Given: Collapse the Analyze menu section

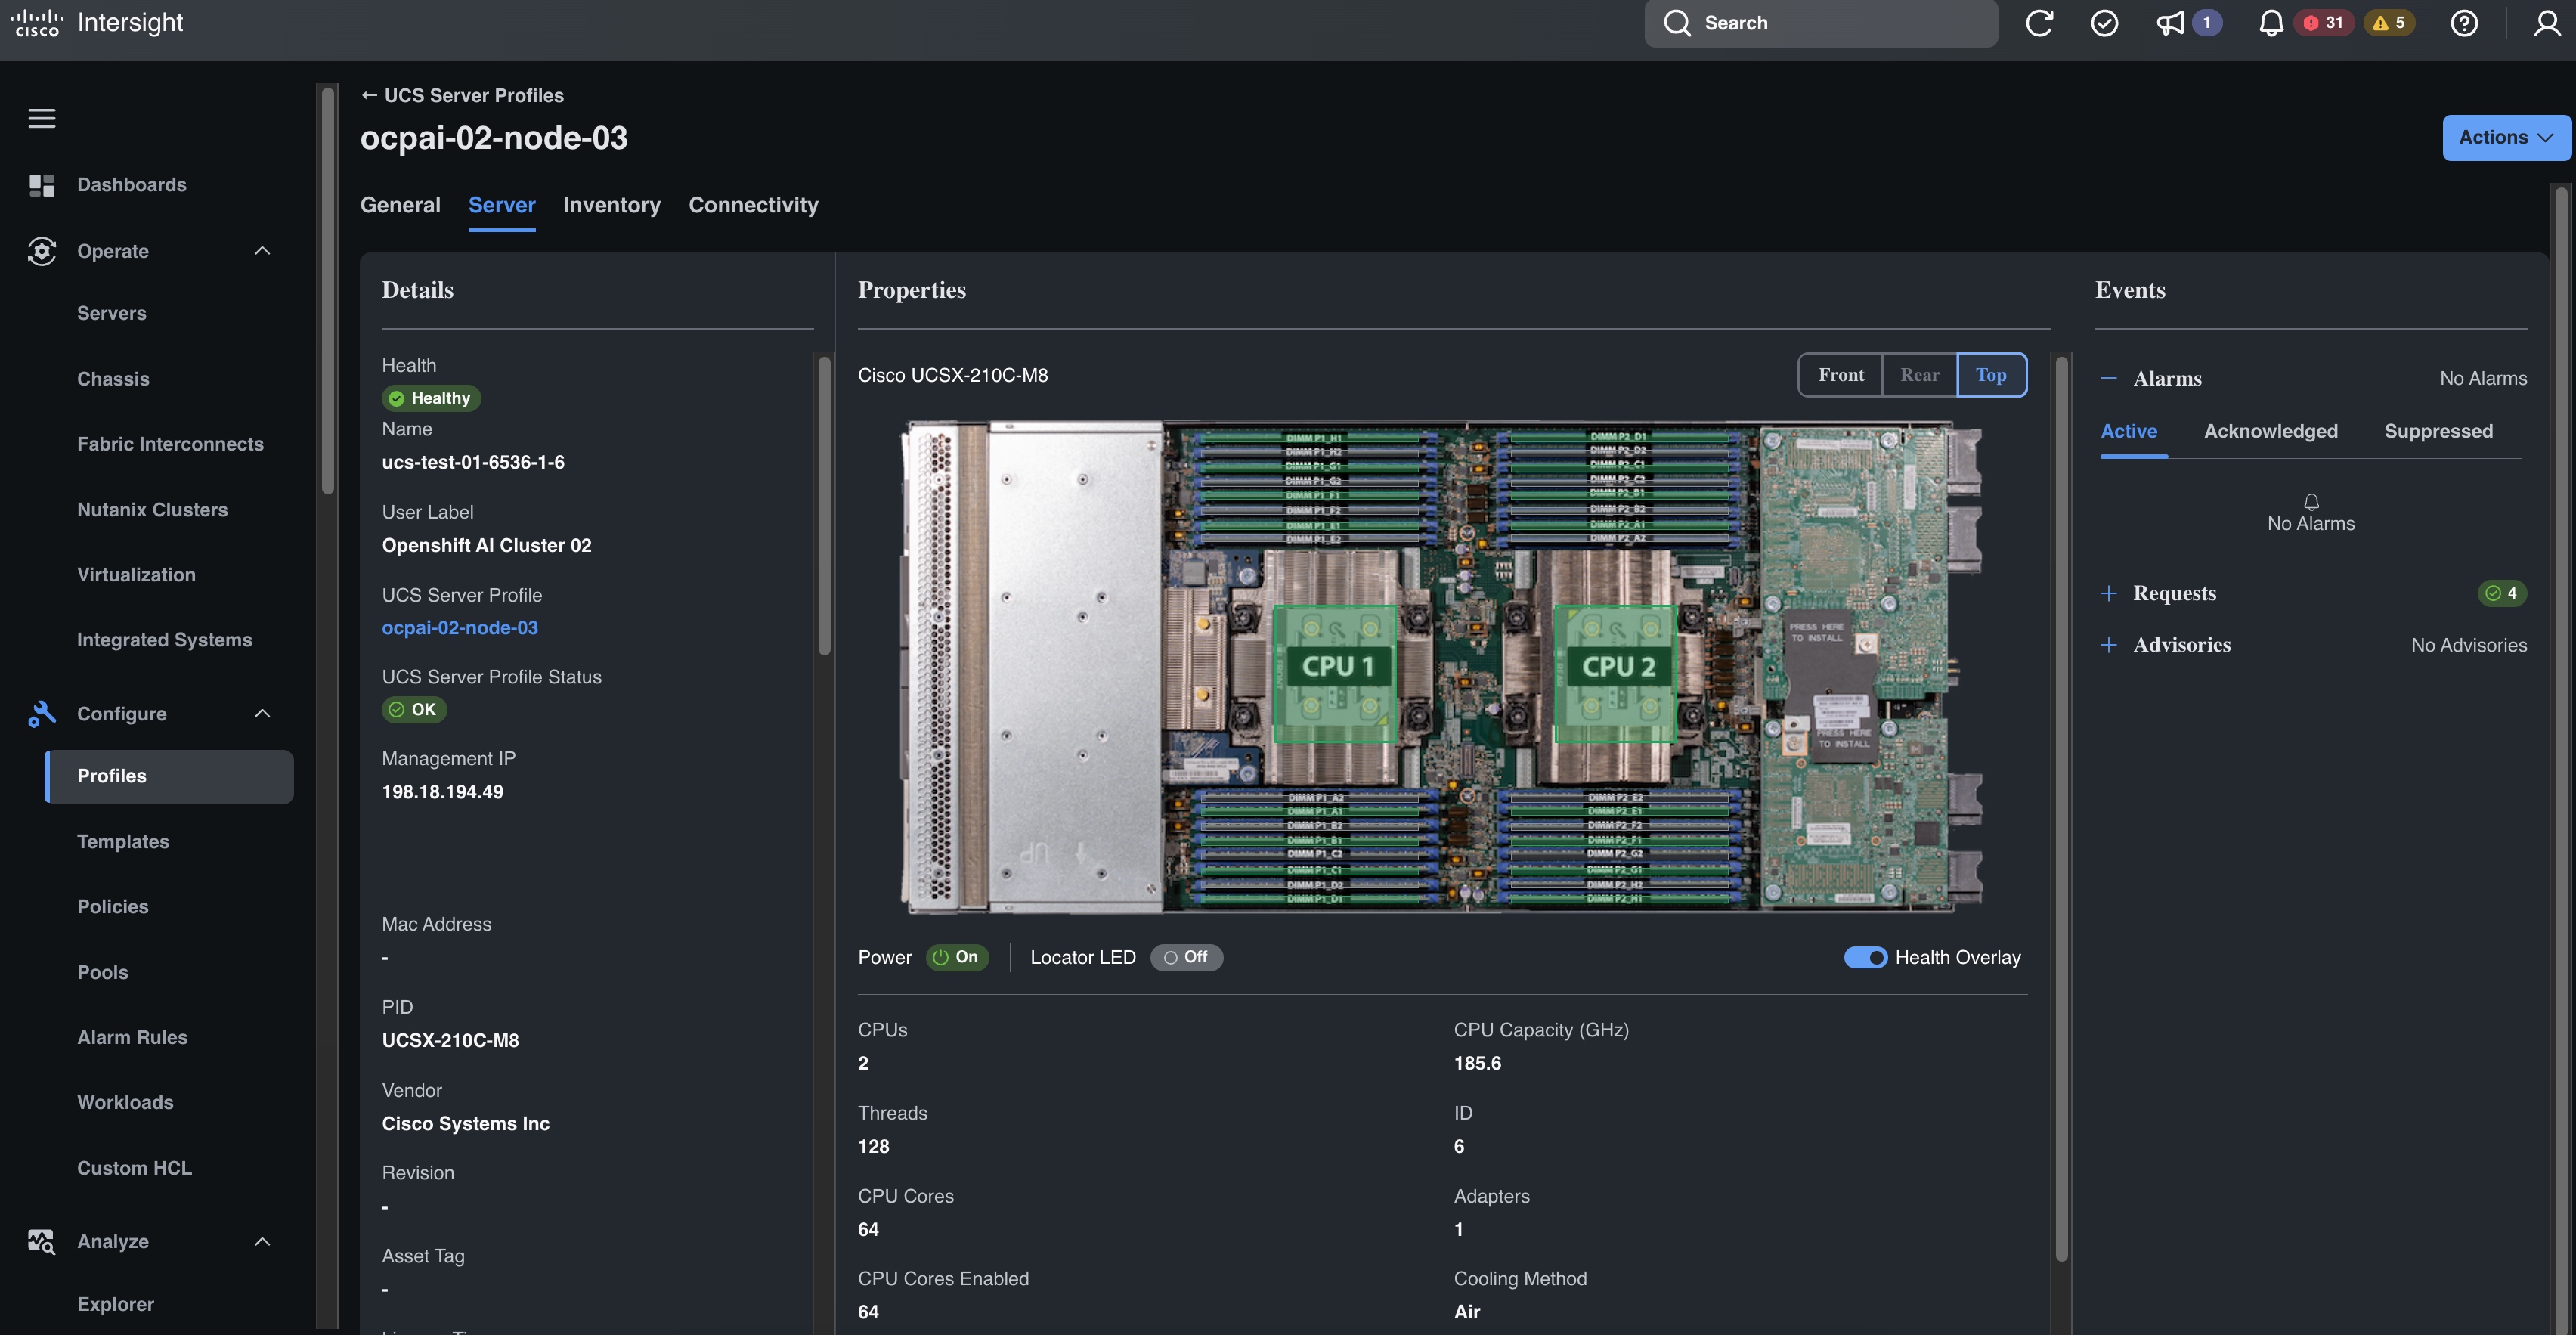Looking at the screenshot, I should (262, 1241).
